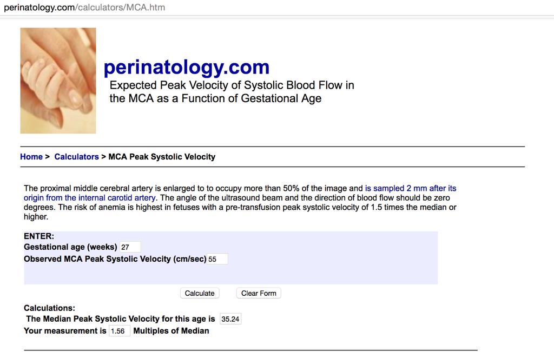Click the 'Calculations:' section label
Viewport: 554px width, 352px height.
click(x=49, y=308)
